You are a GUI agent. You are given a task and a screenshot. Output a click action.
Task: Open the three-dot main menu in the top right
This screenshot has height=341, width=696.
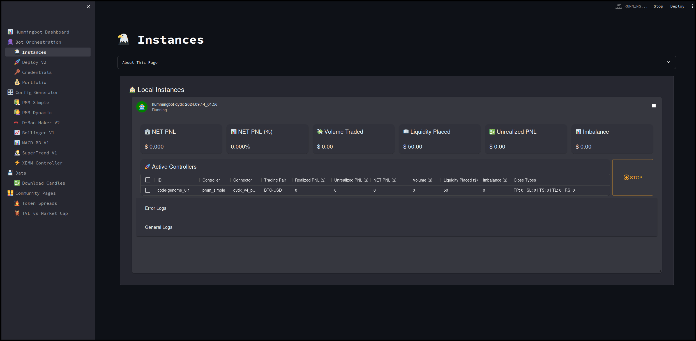tap(692, 6)
